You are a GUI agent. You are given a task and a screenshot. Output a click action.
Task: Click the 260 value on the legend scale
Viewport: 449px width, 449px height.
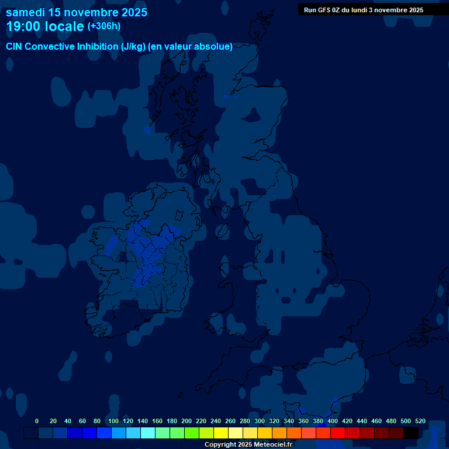pos(230,421)
